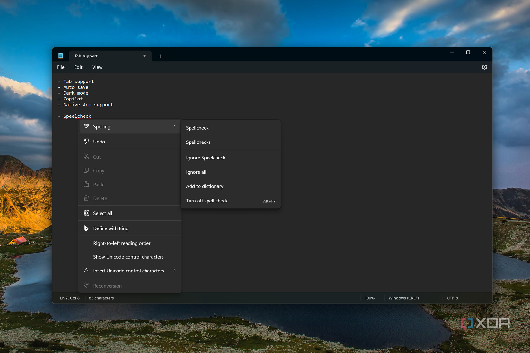This screenshot has width=530, height=353.
Task: Click the Select all icon
Action: point(86,213)
